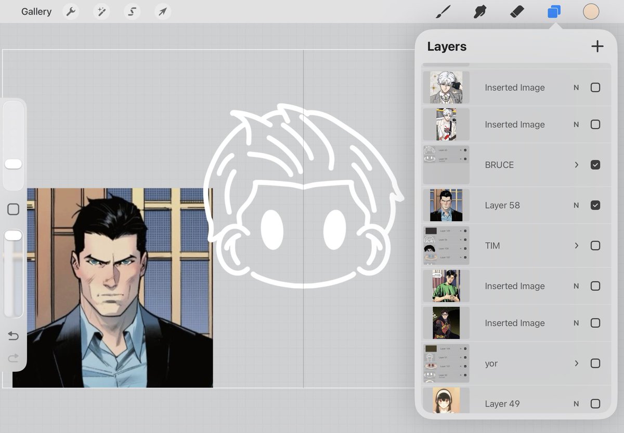
Task: Select the Eraser tool
Action: (x=517, y=11)
